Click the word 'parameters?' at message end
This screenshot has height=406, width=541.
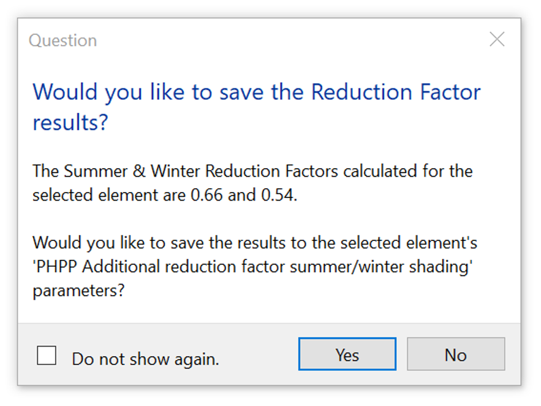point(78,290)
